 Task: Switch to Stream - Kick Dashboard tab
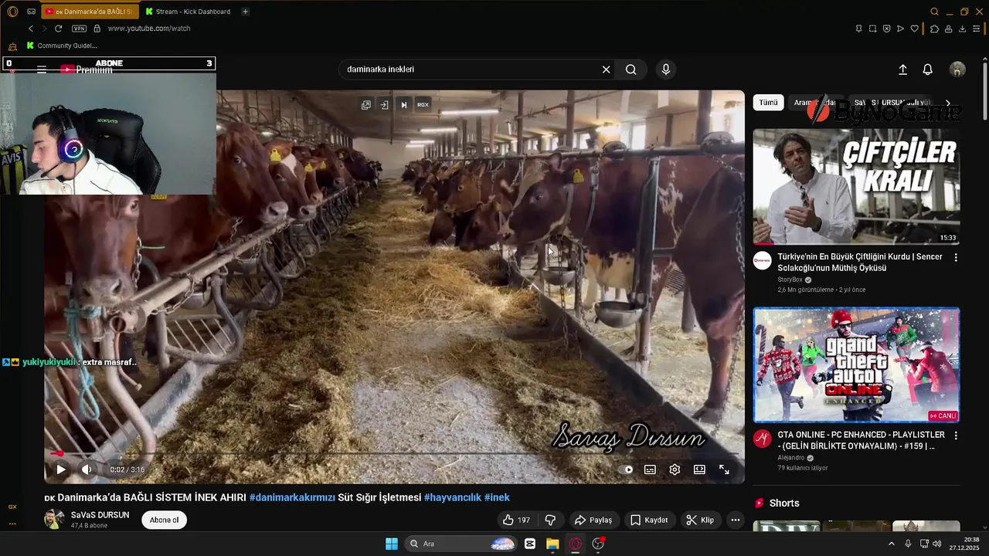pos(188,12)
